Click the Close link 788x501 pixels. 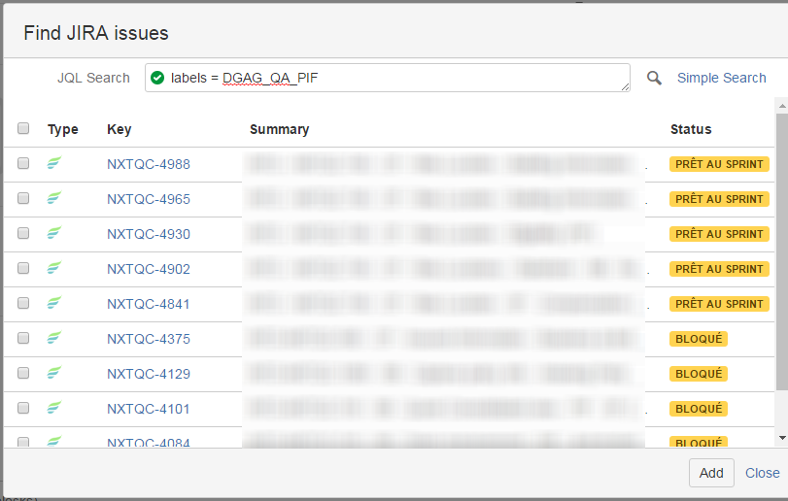763,473
